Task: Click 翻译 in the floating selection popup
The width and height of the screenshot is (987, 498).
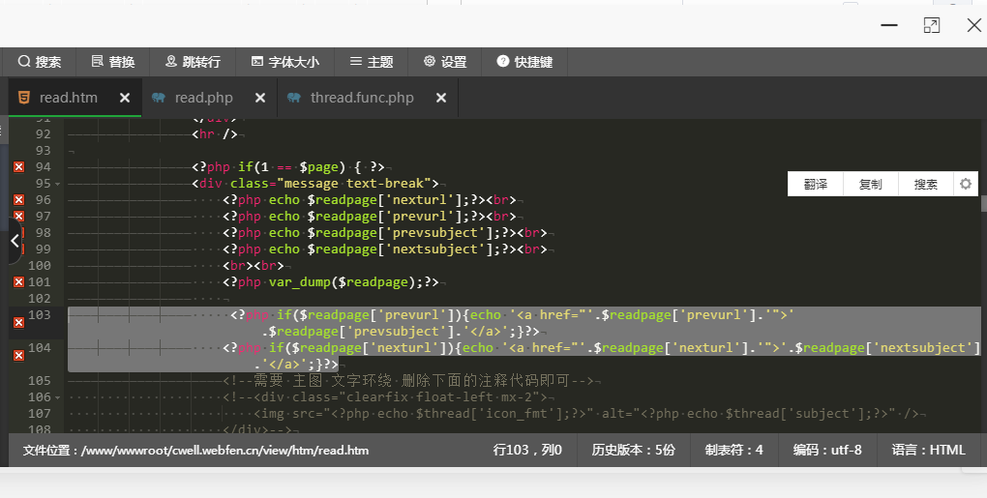Action: pos(816,184)
